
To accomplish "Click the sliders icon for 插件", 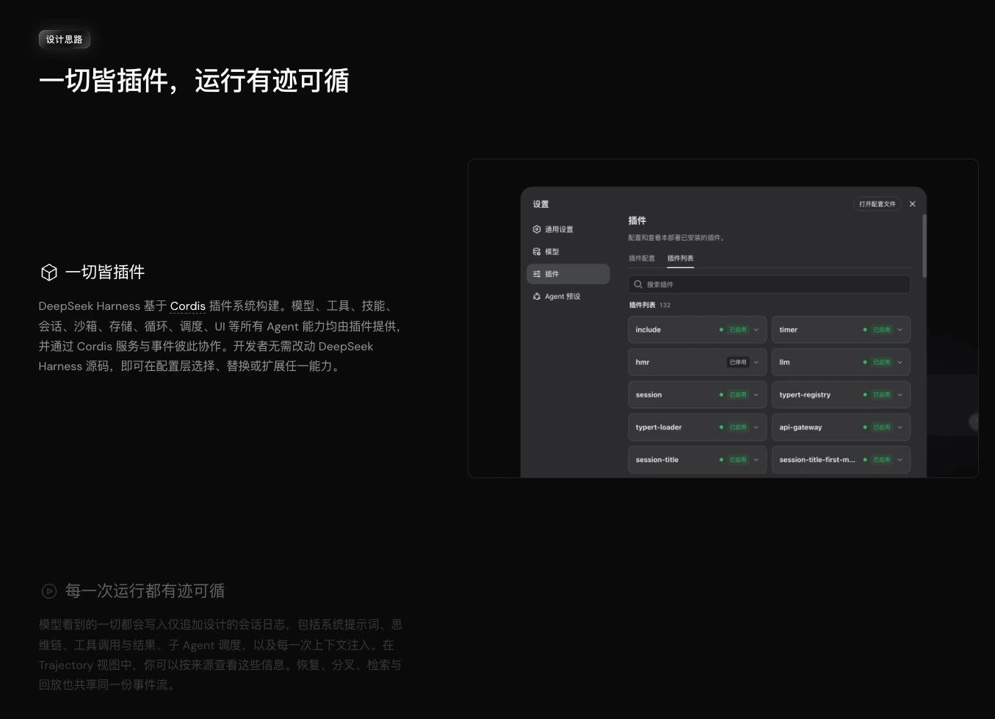I will 537,274.
